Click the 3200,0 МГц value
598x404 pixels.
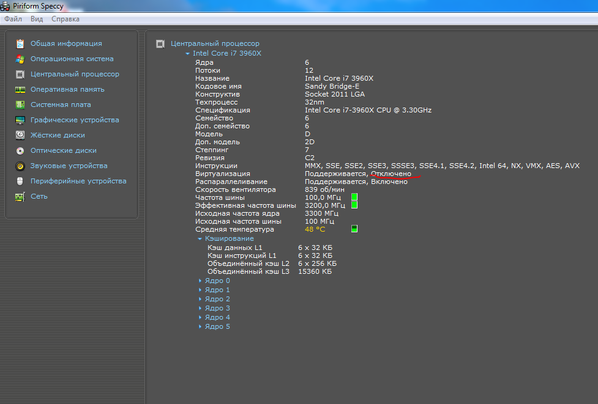325,205
